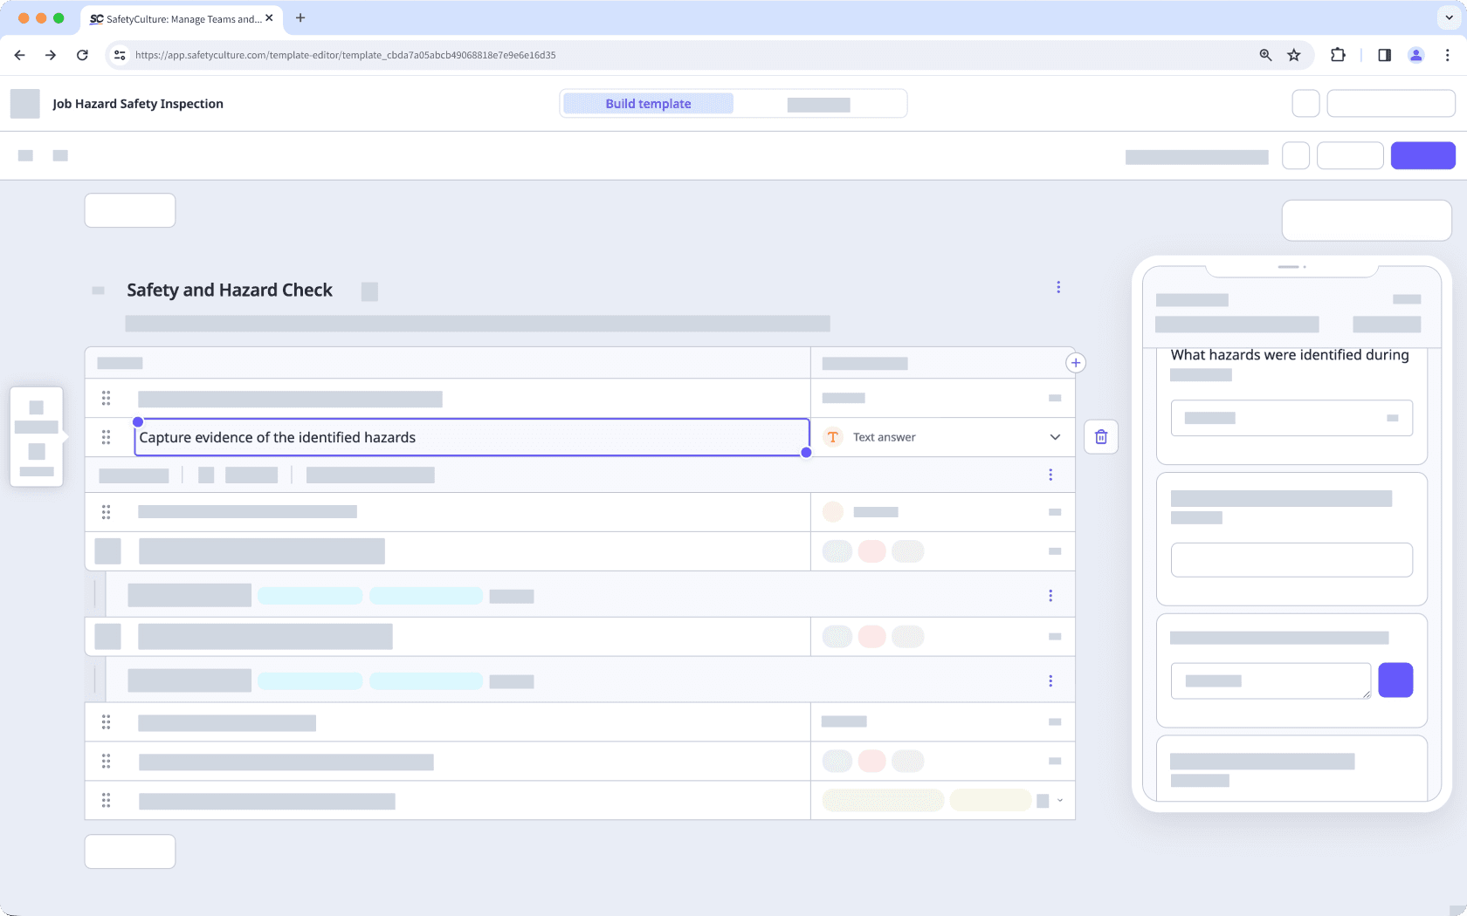Add a question with the plus icon

(1075, 362)
